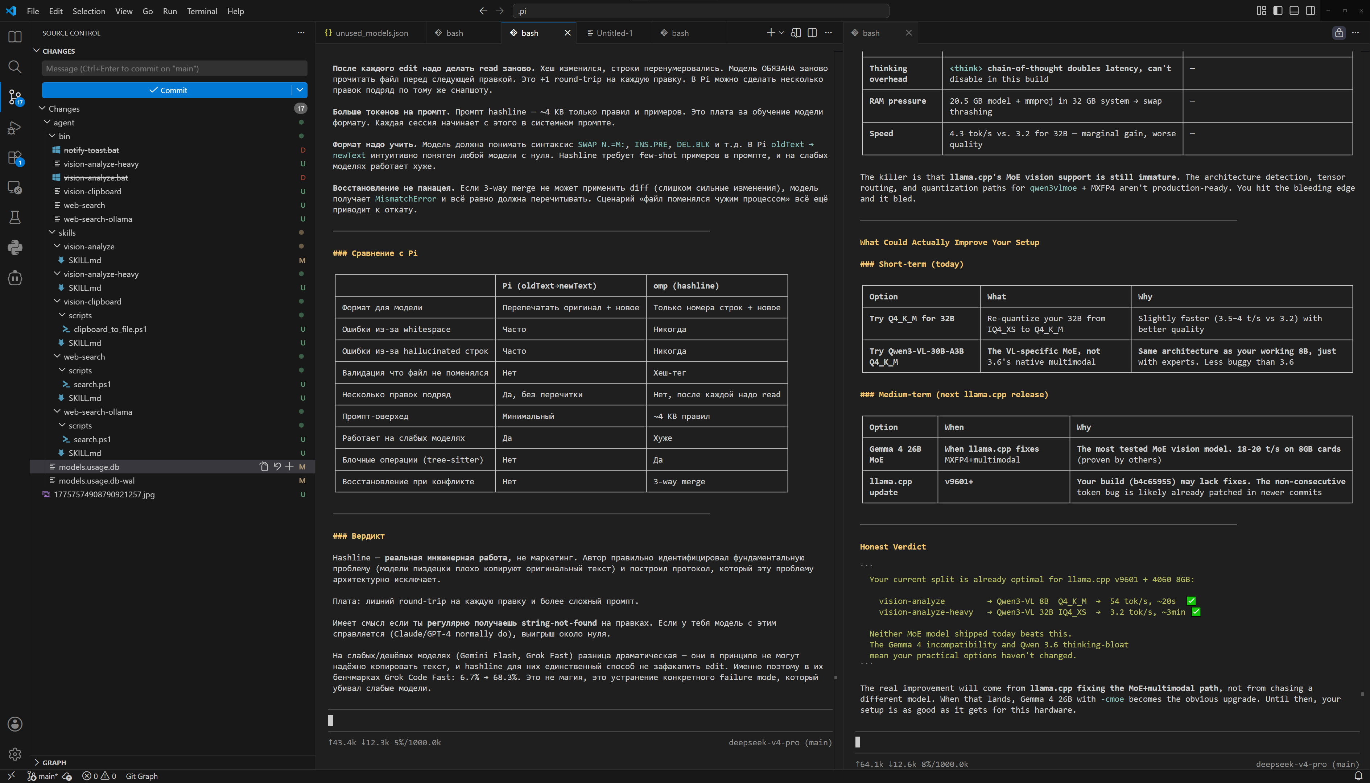Click Open File icon on models.usage.db row
This screenshot has width=1370, height=783.
click(x=264, y=467)
